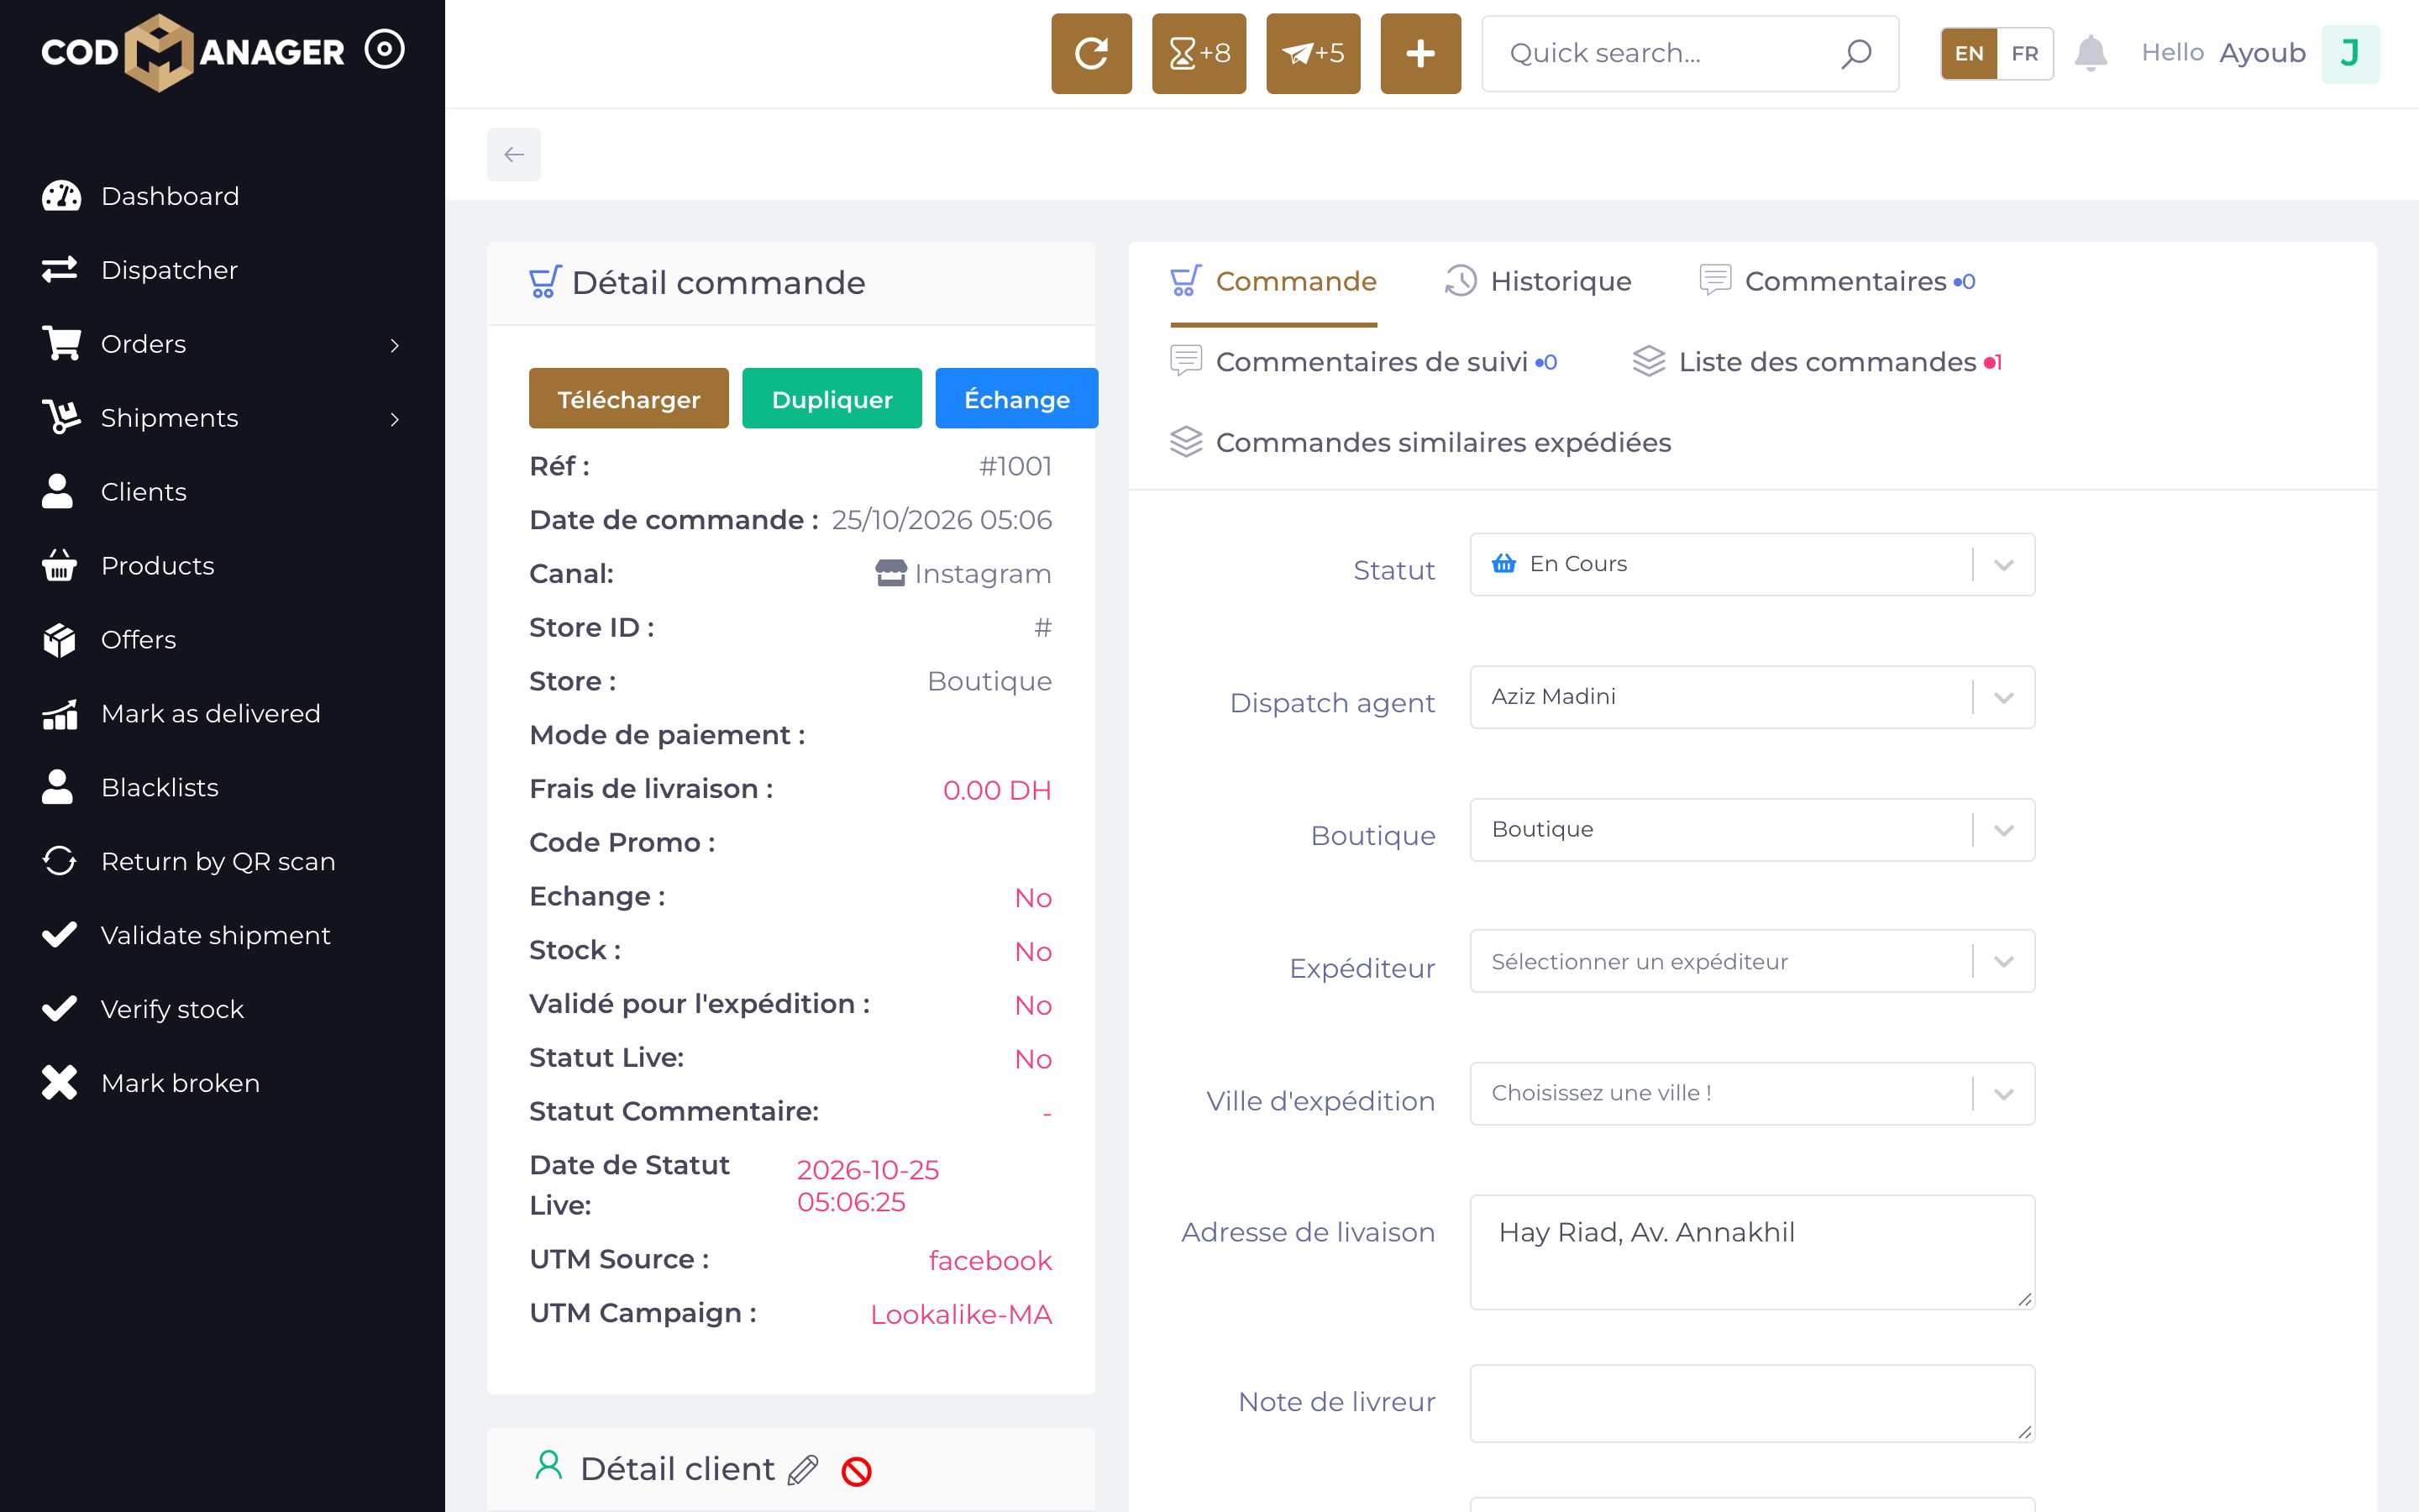Switch language to FR
This screenshot has width=2419, height=1512.
[x=2024, y=53]
